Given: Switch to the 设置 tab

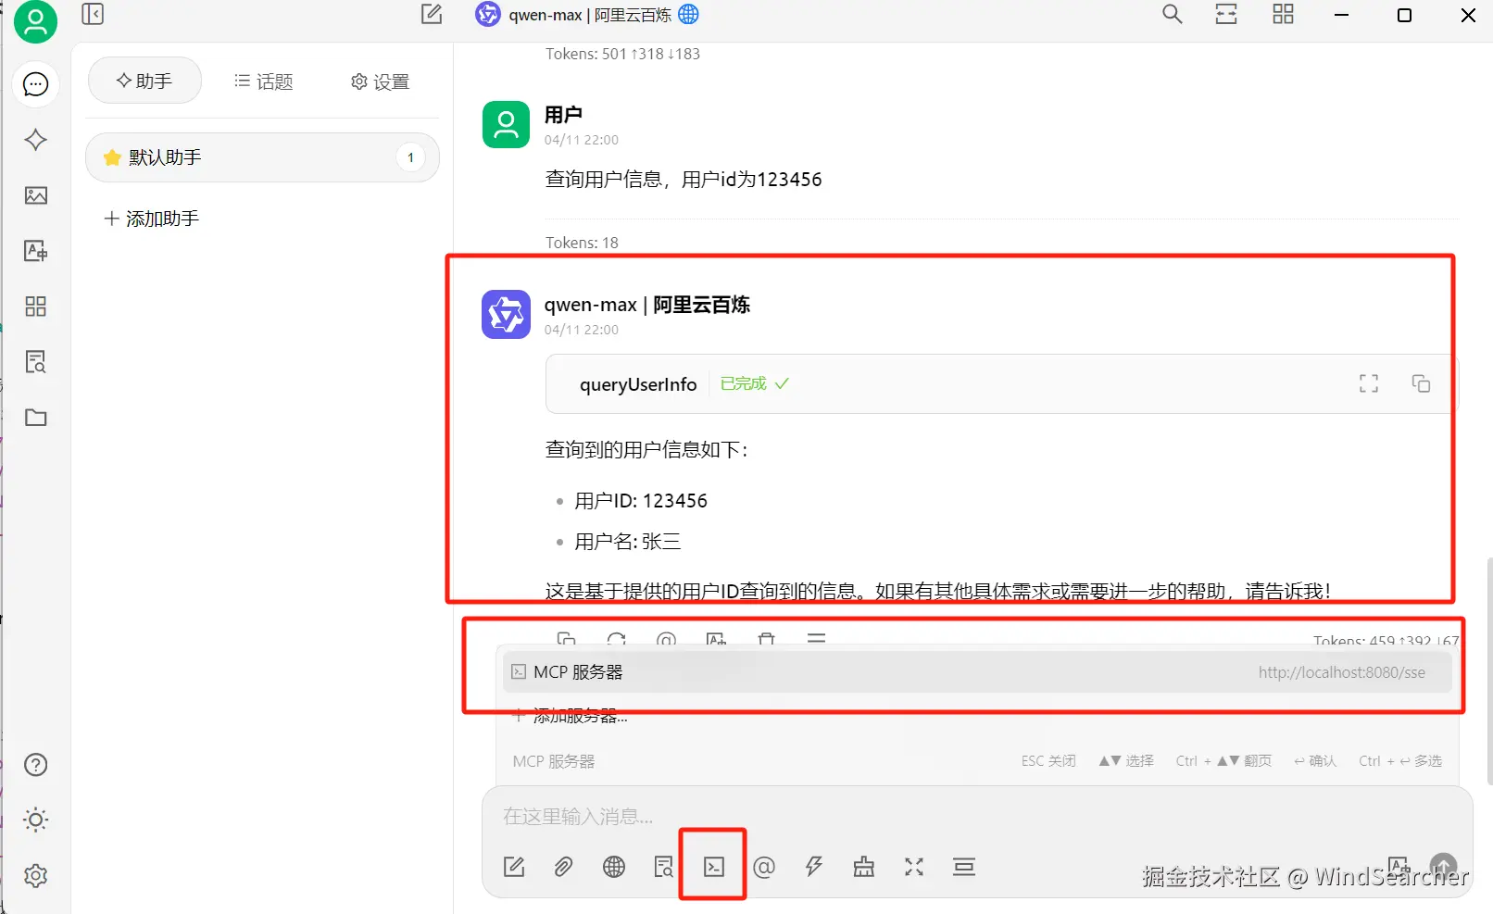Looking at the screenshot, I should click(x=380, y=81).
